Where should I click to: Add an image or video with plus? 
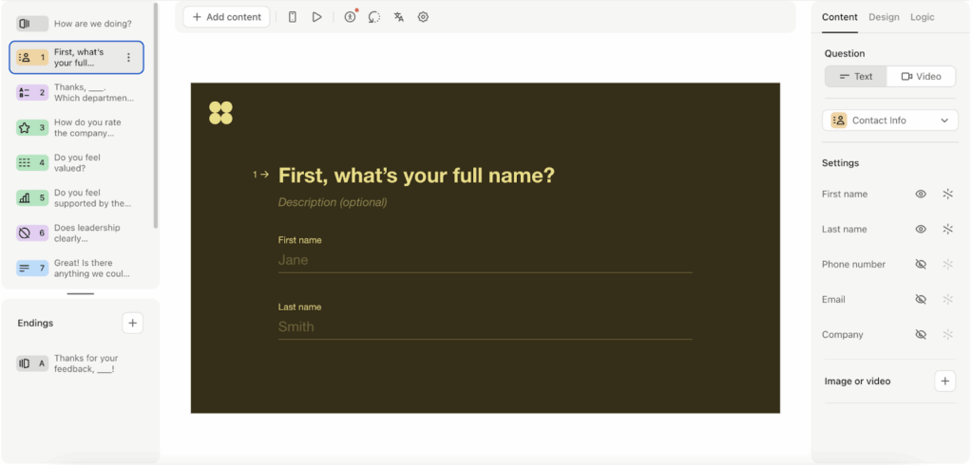944,381
